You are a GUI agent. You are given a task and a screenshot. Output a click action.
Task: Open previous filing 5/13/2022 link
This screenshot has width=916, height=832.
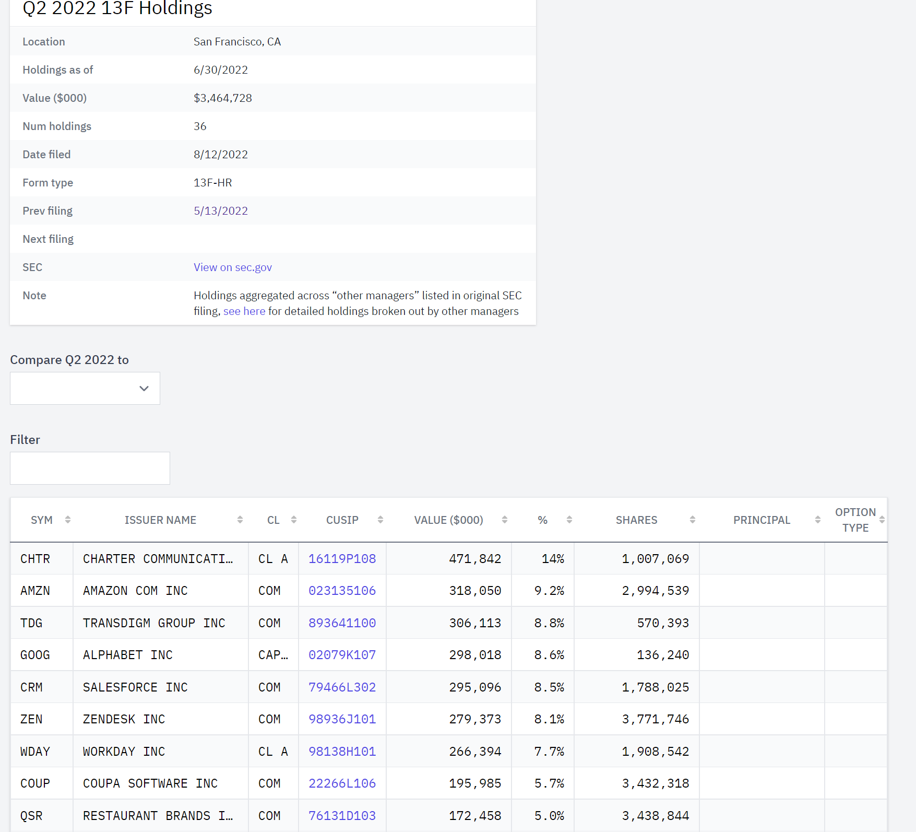point(221,211)
